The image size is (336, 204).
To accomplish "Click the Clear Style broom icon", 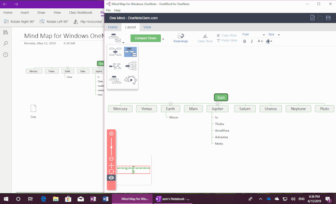I will pyautogui.click(x=205, y=36).
